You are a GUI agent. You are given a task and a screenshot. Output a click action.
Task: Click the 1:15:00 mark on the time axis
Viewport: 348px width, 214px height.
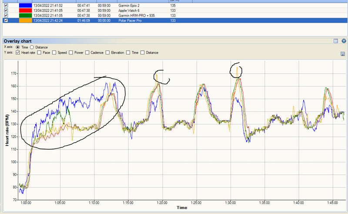tap(128, 203)
